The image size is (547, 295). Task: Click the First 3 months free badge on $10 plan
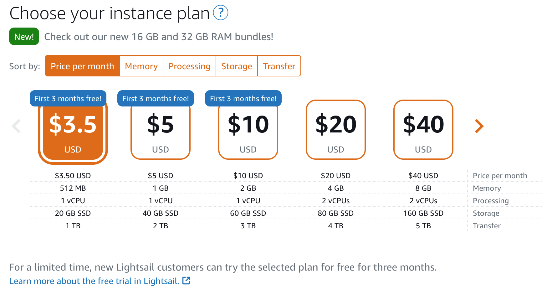pos(243,98)
